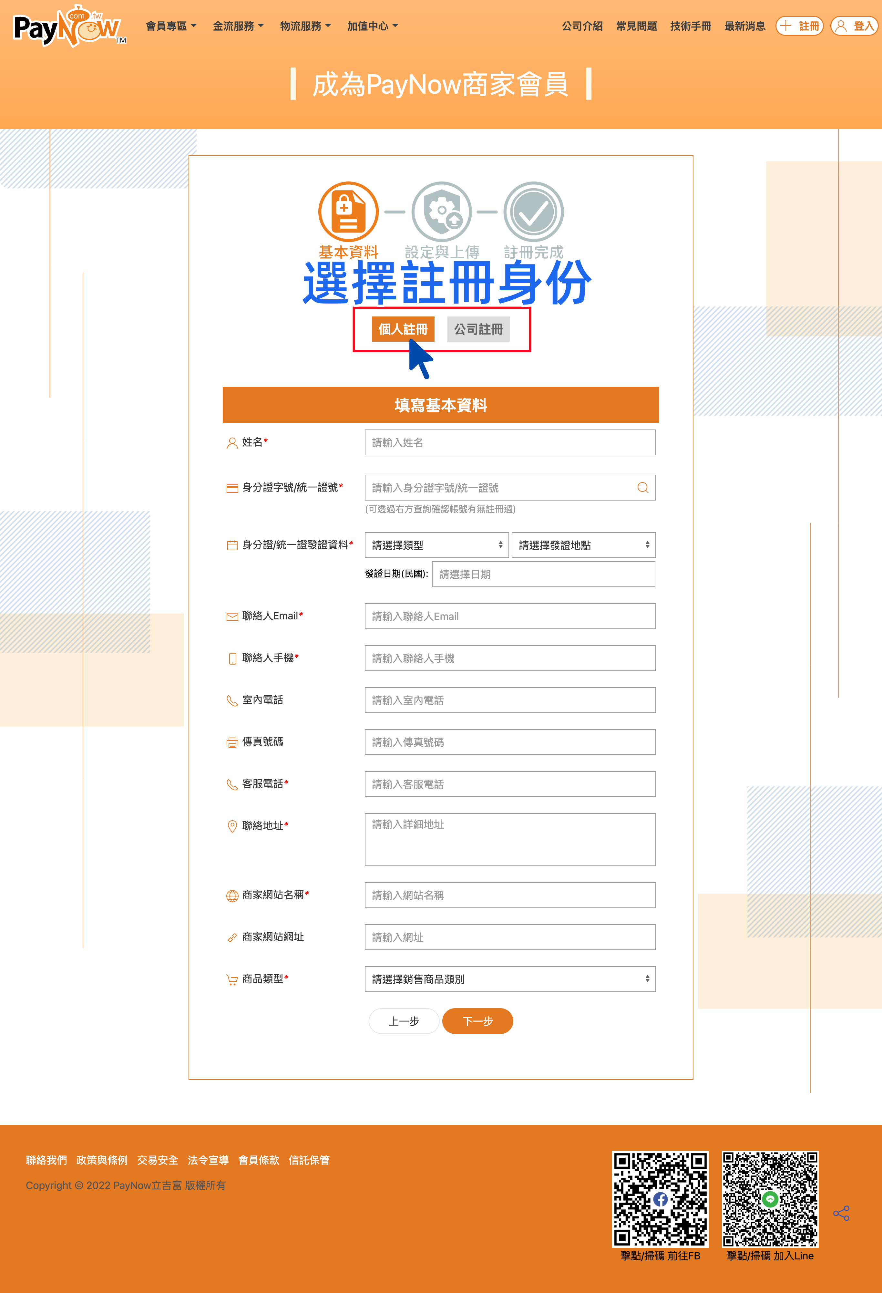Click the ID lookup magnifier icon

tap(643, 487)
